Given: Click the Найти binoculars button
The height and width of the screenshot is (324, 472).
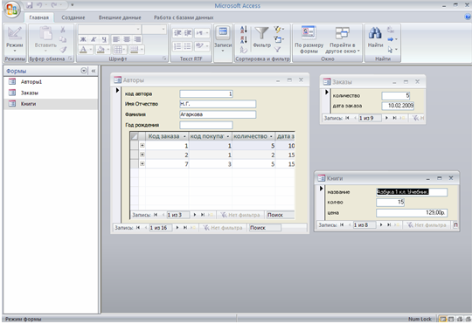Looking at the screenshot, I should [375, 38].
